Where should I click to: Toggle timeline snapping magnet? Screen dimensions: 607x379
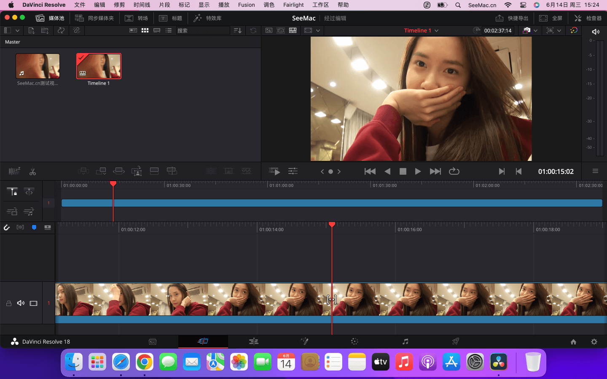pyautogui.click(x=7, y=227)
